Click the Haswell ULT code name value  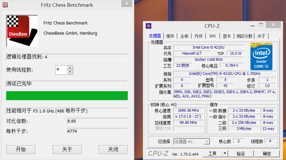(192, 53)
